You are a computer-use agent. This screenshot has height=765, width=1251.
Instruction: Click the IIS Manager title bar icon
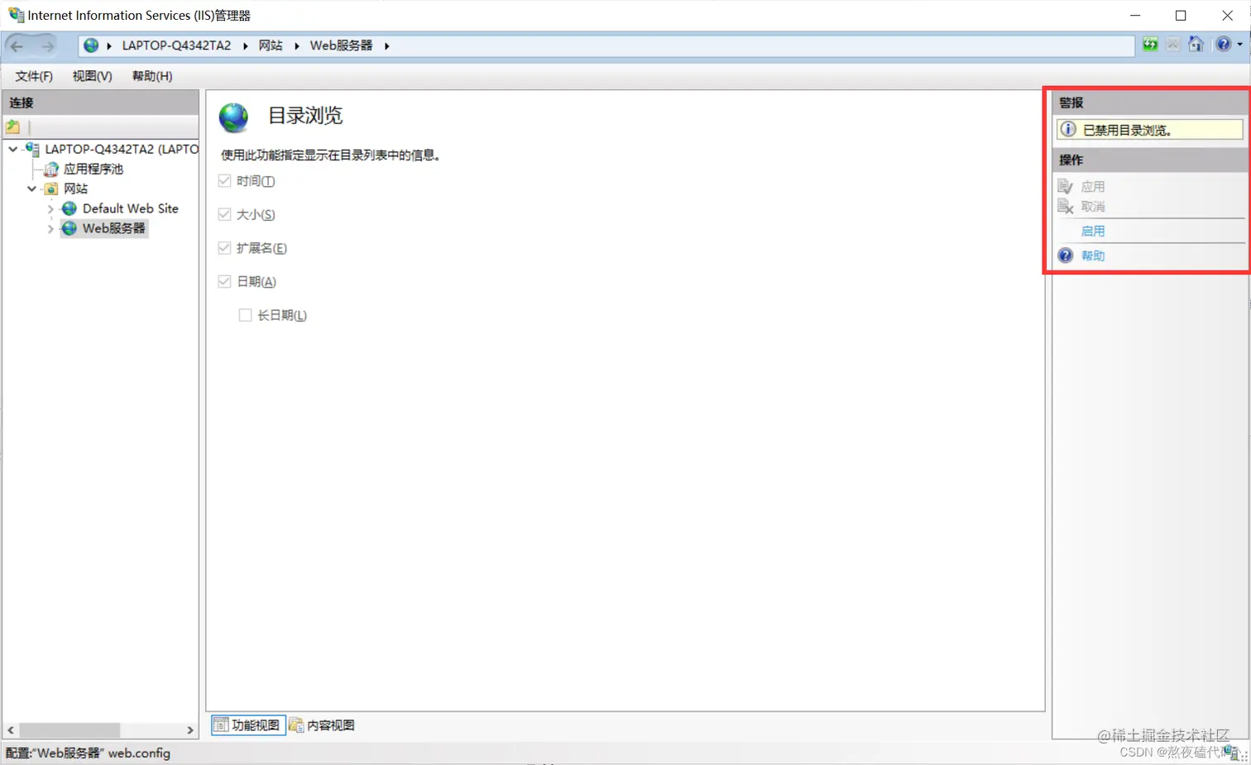coord(16,15)
